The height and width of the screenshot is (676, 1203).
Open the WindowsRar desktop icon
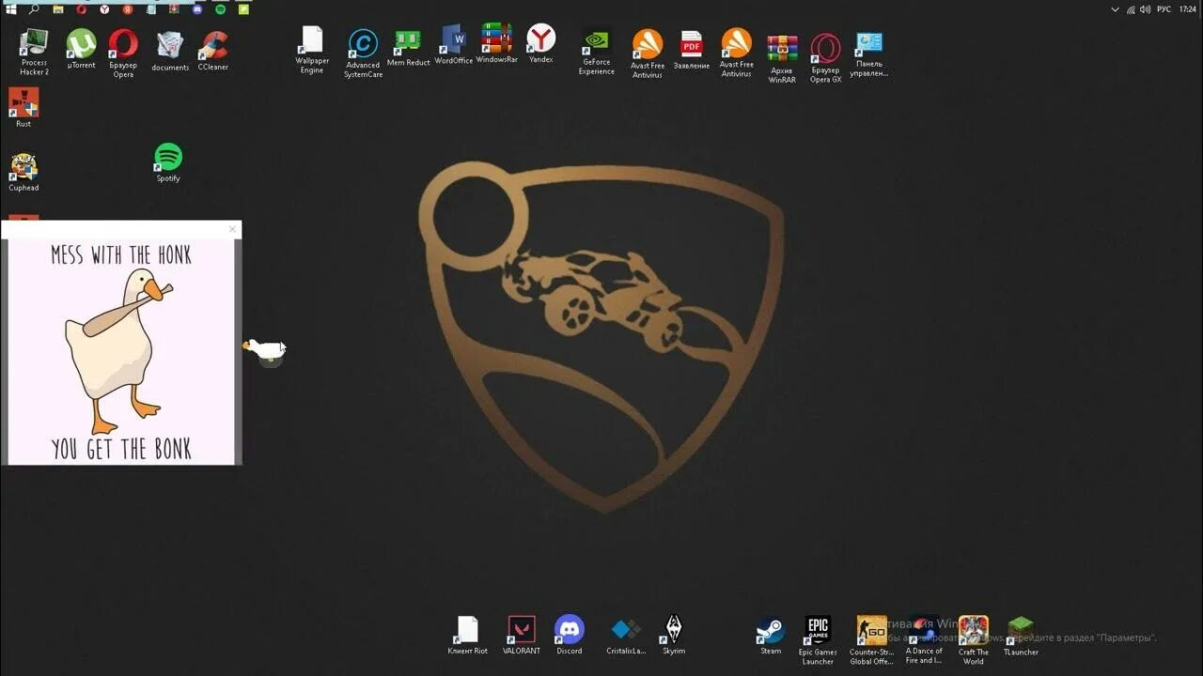point(497,43)
